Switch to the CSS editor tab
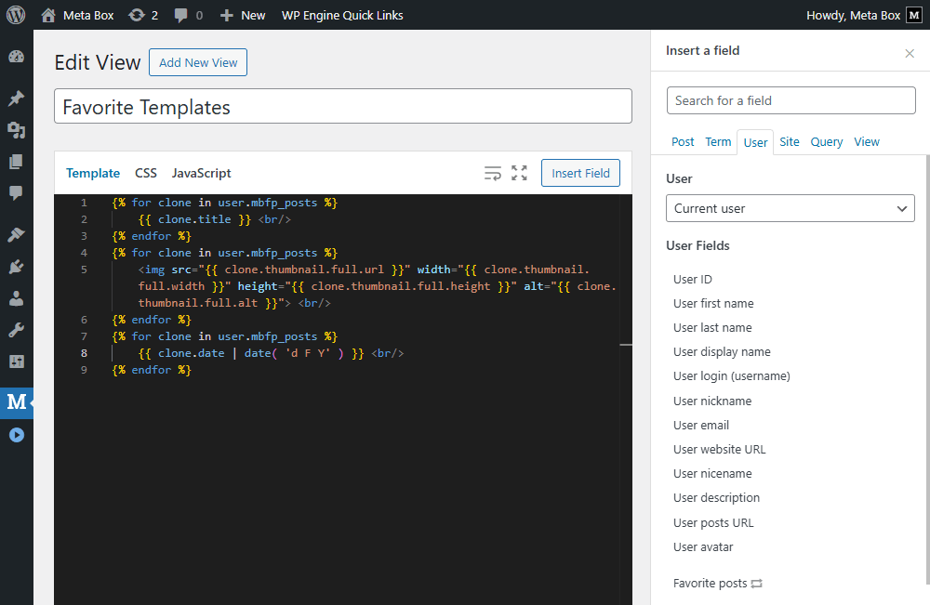Viewport: 930px width, 605px height. (145, 173)
